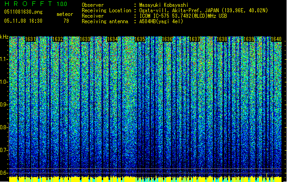Click the 1.0 frequency axis label
This screenshot has width=287, height=182.
[4, 82]
